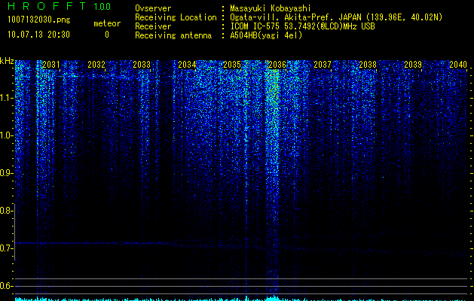Select the location text Ogata-vill. Akita-Pref. JAPAN

point(295,17)
